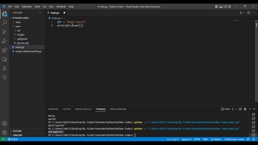Add a new terminal with plus icon

233,109
